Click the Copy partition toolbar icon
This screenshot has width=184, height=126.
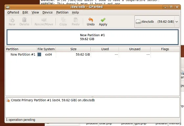[x=63, y=20]
